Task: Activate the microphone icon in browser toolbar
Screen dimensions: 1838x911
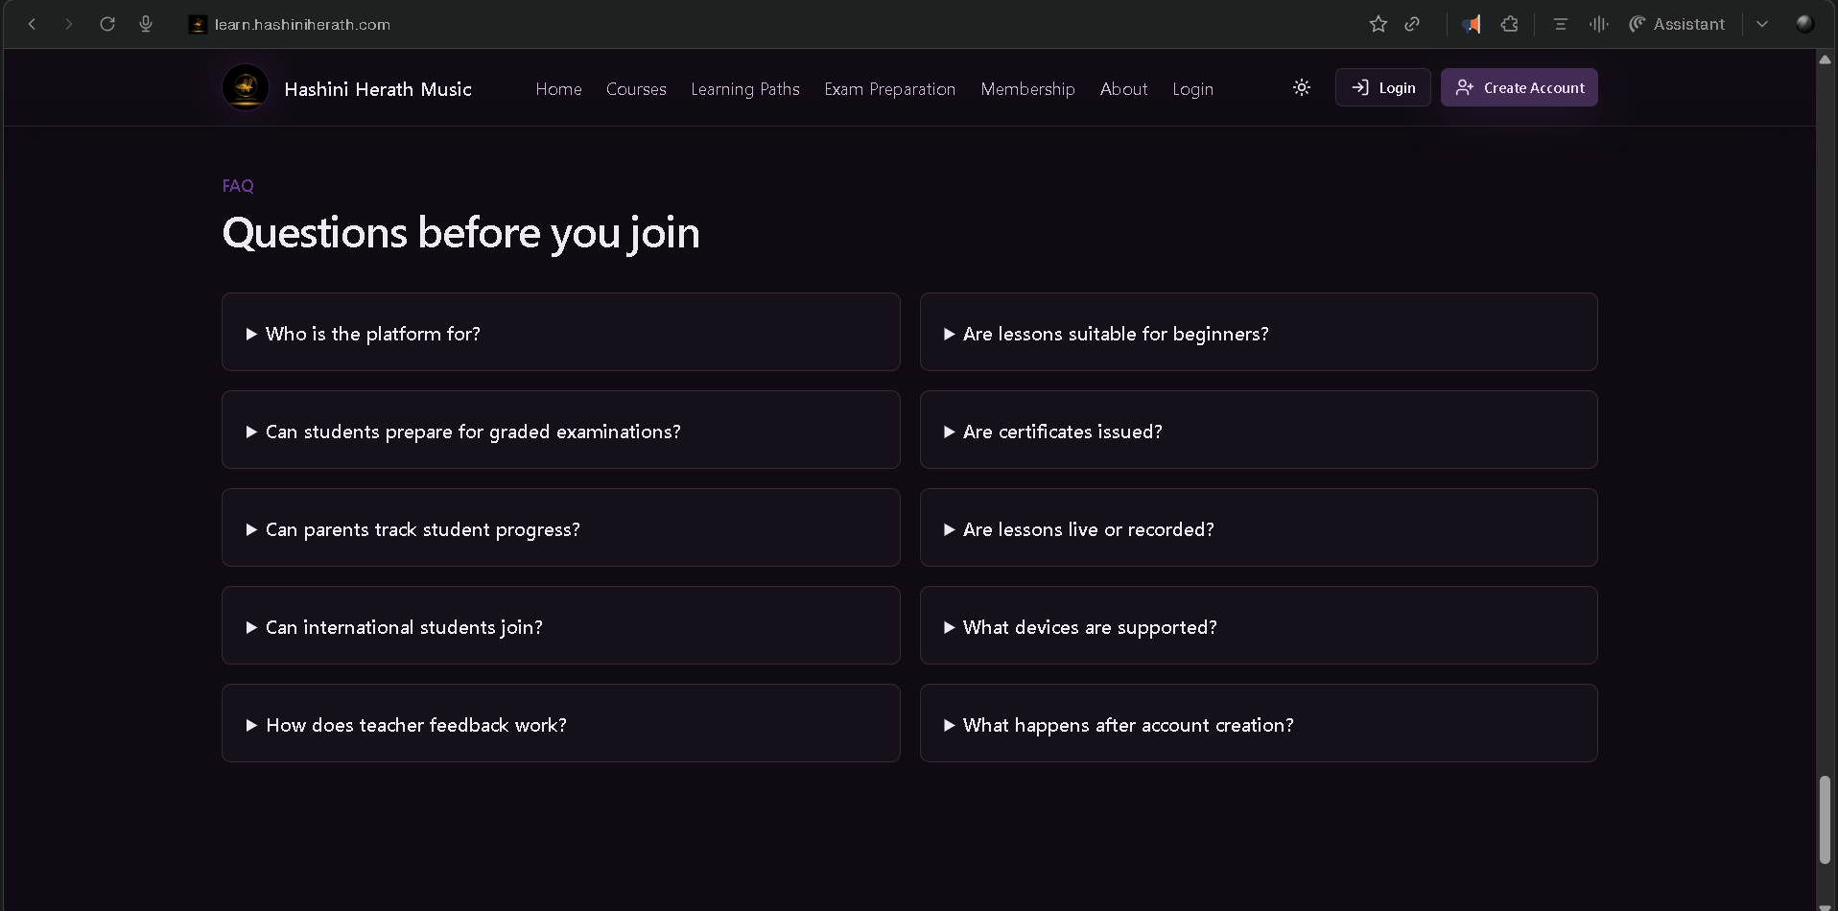Action: click(146, 24)
